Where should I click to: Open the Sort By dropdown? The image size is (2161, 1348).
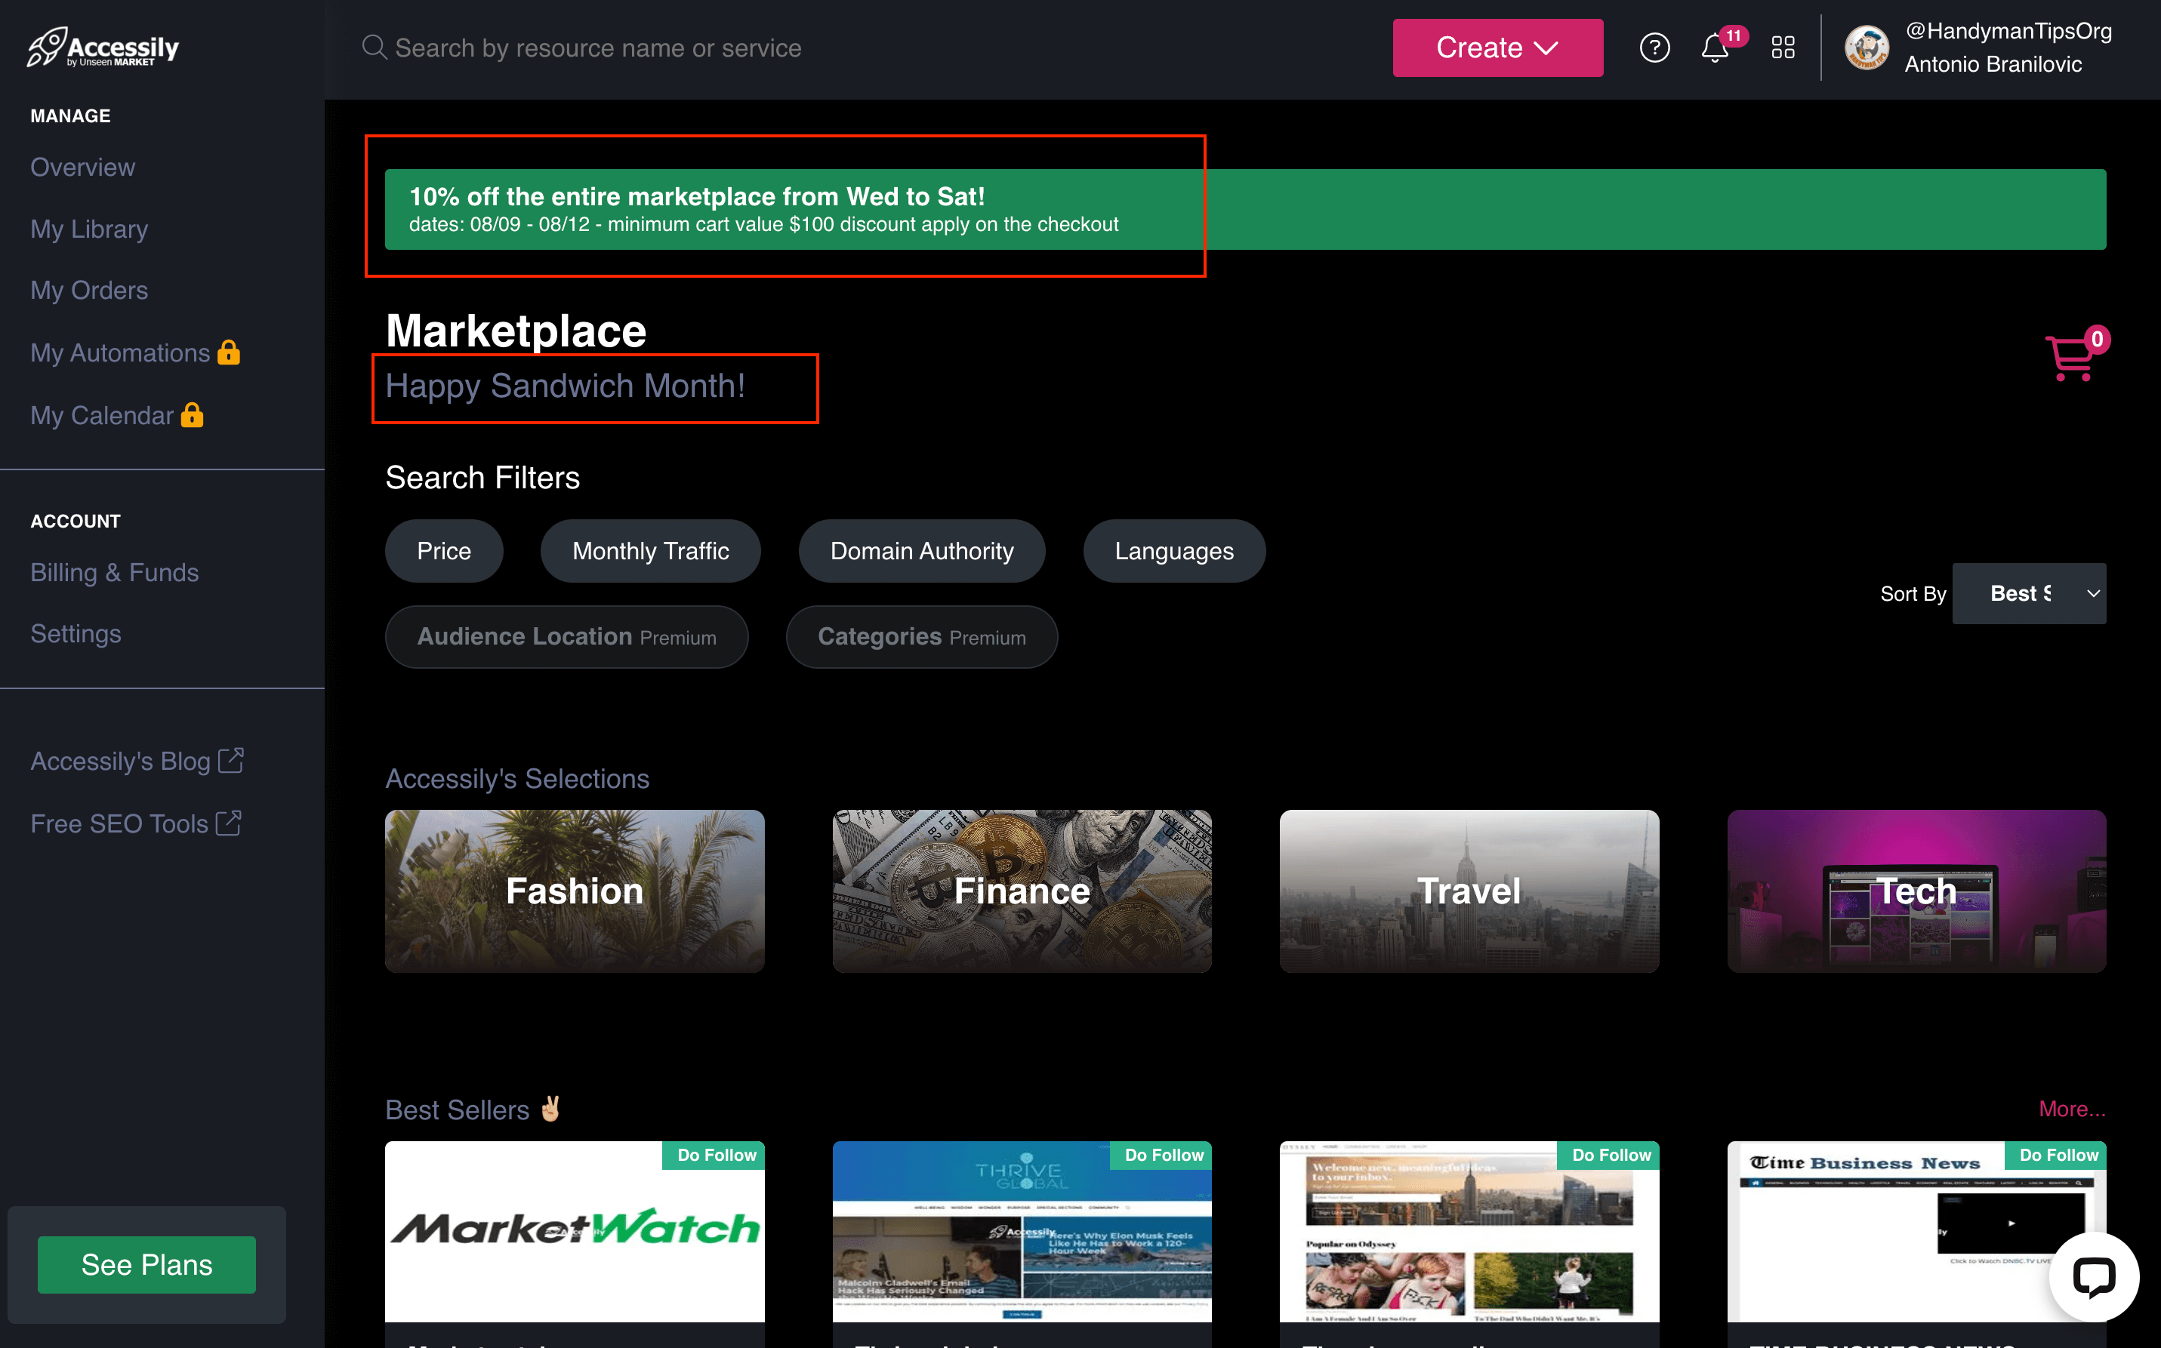click(2029, 593)
